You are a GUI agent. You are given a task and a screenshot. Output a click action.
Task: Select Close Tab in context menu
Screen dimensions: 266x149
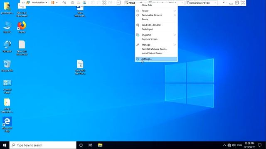[x=156, y=5]
